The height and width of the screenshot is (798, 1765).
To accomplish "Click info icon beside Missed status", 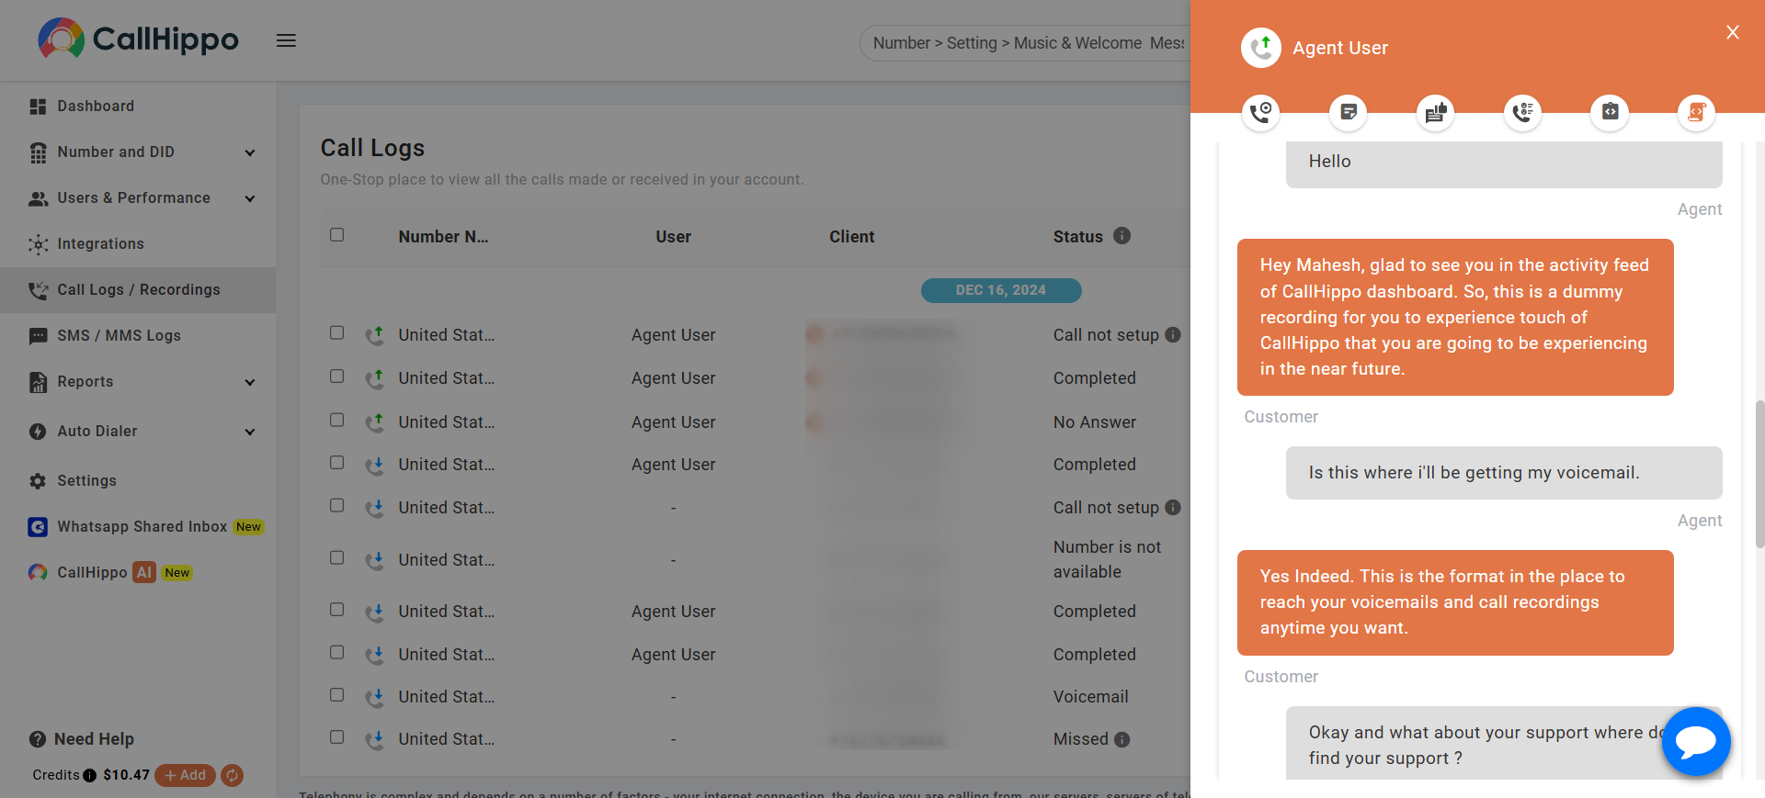I will (1122, 739).
